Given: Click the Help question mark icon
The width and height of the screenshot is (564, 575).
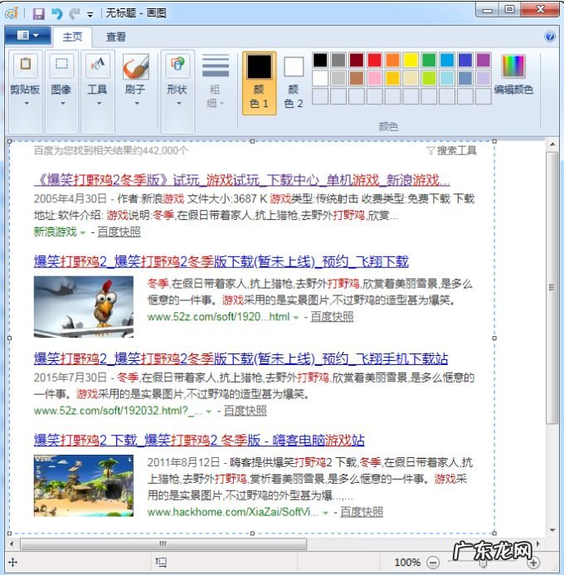Looking at the screenshot, I should 550,37.
